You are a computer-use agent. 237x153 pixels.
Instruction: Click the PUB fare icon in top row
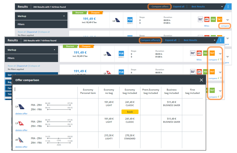130,20
